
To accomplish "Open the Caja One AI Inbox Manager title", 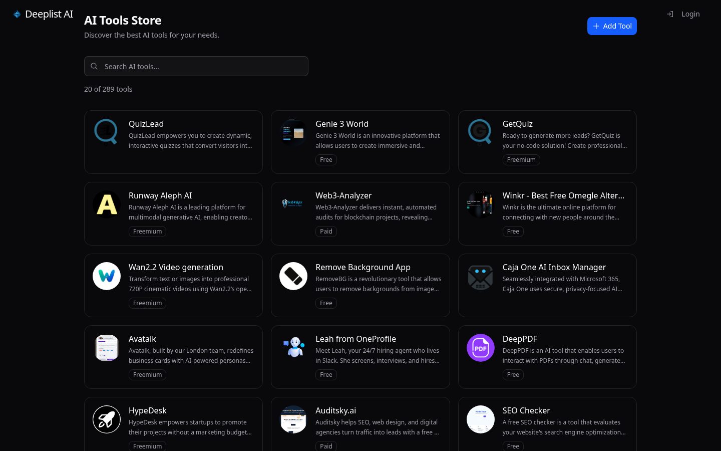I will point(554,267).
